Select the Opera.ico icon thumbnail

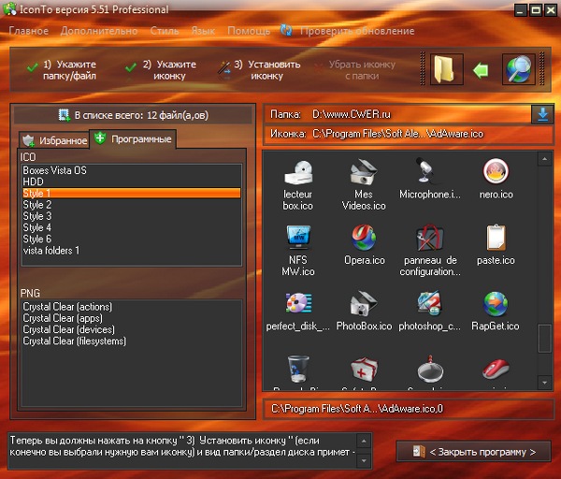pyautogui.click(x=364, y=243)
